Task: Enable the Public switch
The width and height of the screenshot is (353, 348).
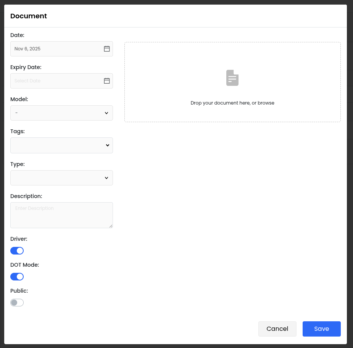Action: [17, 303]
